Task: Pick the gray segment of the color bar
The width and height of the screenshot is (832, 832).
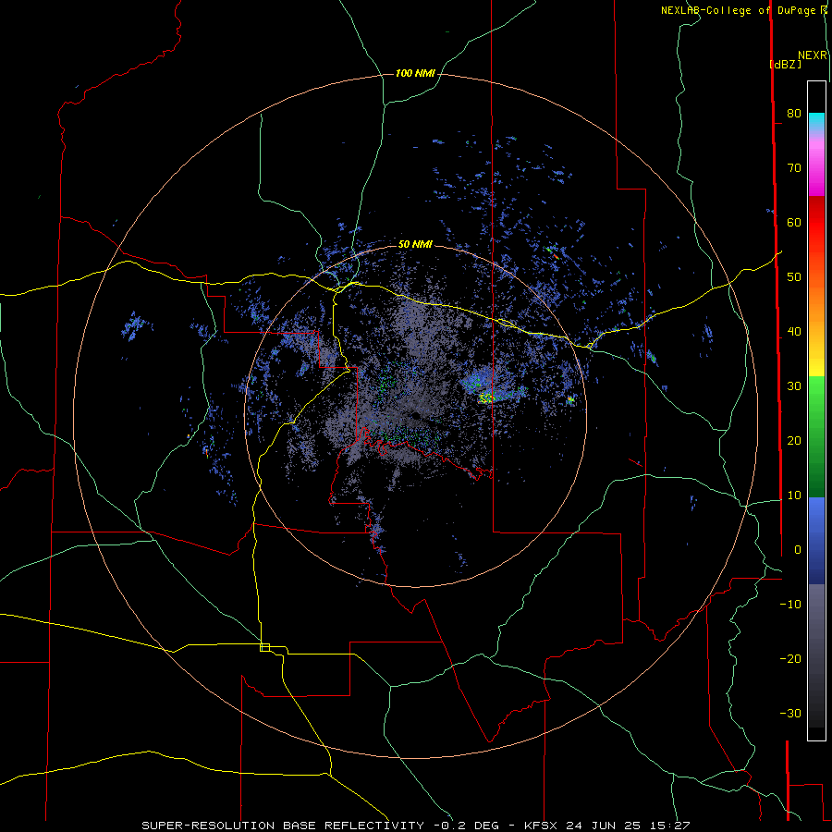Action: coord(816,655)
